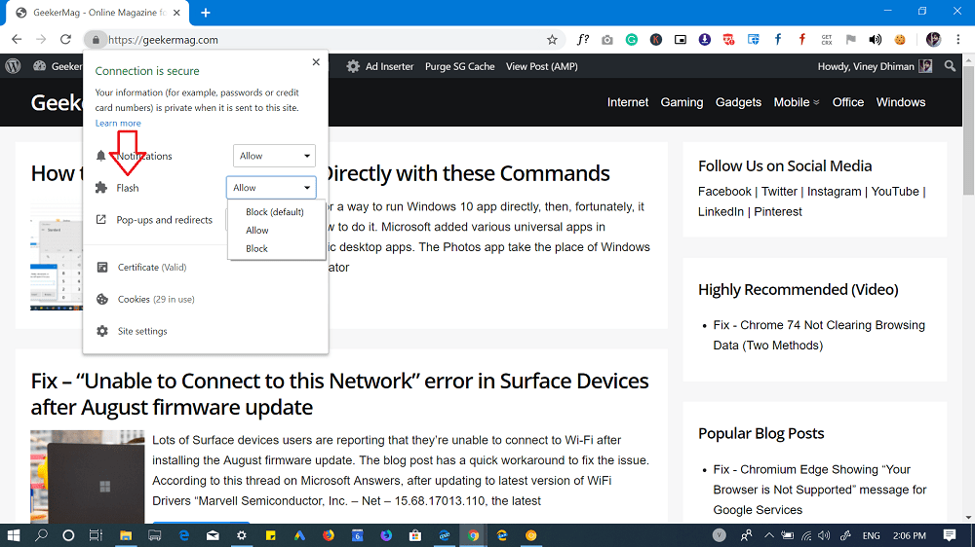The image size is (975, 547).
Task: Click the search magnifier in the admin bar
Action: 950,66
